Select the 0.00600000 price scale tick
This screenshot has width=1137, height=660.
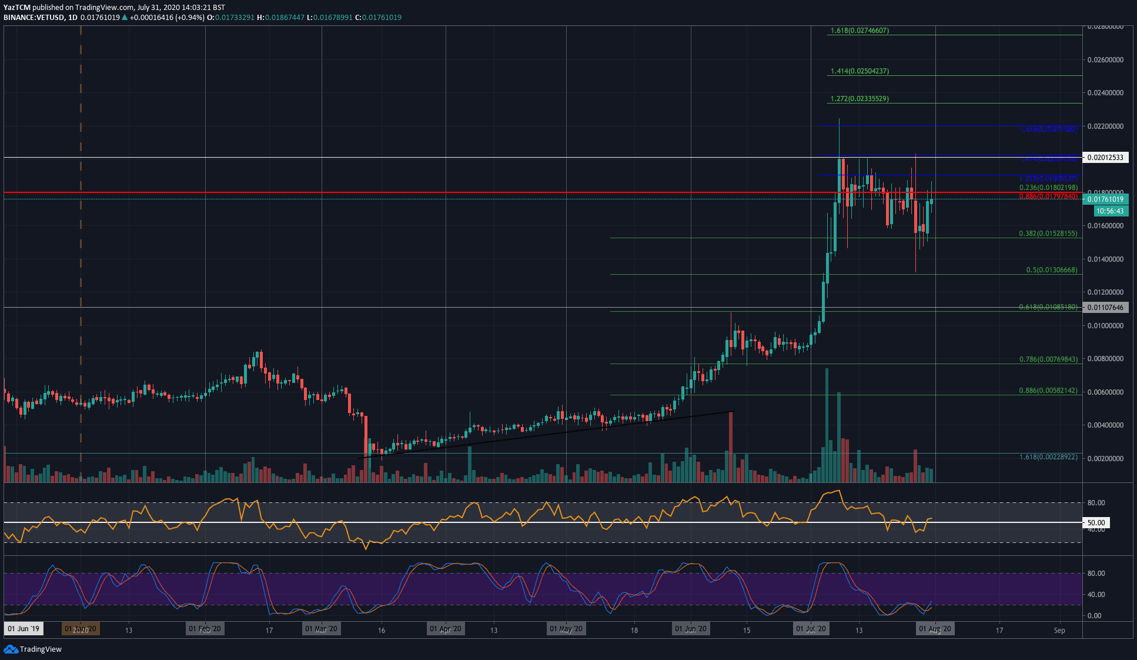1105,392
